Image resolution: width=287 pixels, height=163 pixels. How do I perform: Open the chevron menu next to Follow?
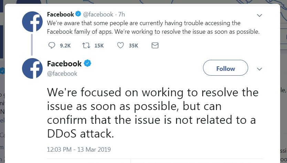coord(260,69)
